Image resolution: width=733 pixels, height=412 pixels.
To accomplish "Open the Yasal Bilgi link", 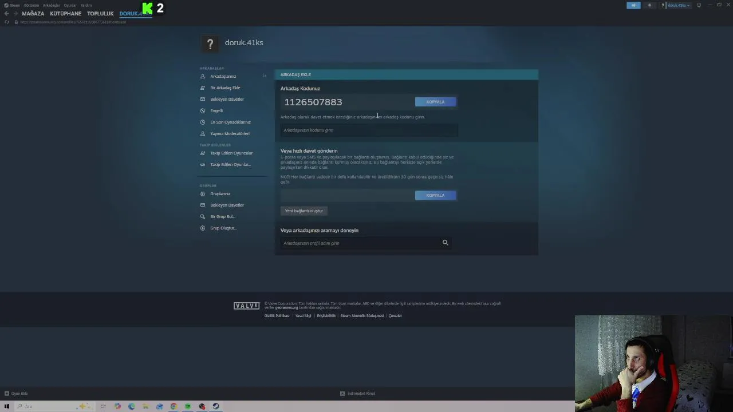I will click(303, 316).
